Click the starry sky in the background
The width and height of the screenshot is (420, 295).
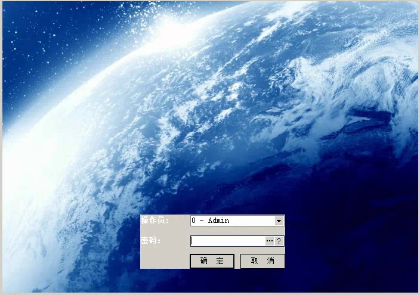pos(54,40)
